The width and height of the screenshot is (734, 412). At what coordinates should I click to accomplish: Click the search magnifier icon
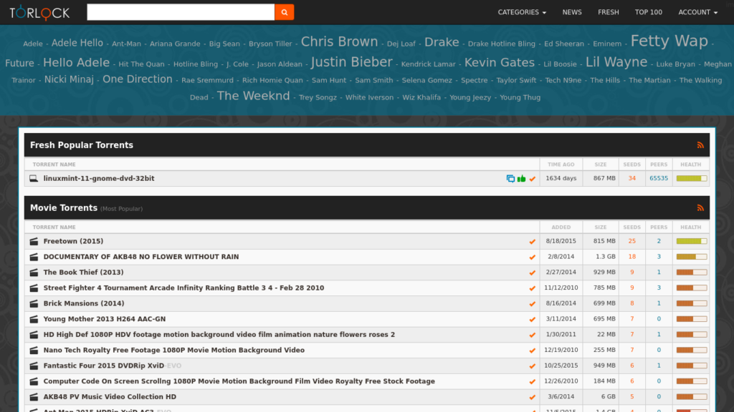pyautogui.click(x=284, y=12)
